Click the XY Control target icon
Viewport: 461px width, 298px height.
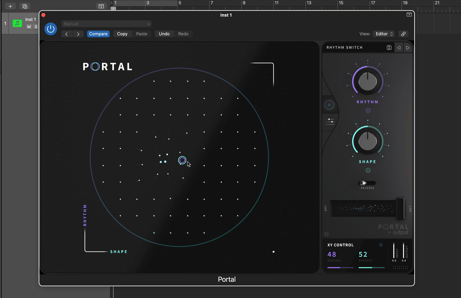[381, 245]
